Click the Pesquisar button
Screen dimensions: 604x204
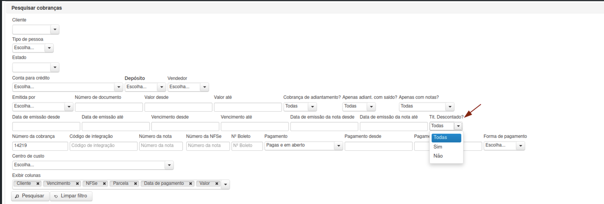(30, 196)
